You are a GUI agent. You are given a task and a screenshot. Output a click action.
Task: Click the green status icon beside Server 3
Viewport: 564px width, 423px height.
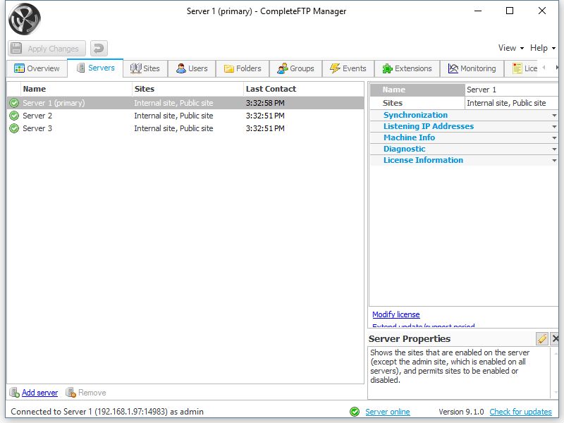[x=14, y=128]
